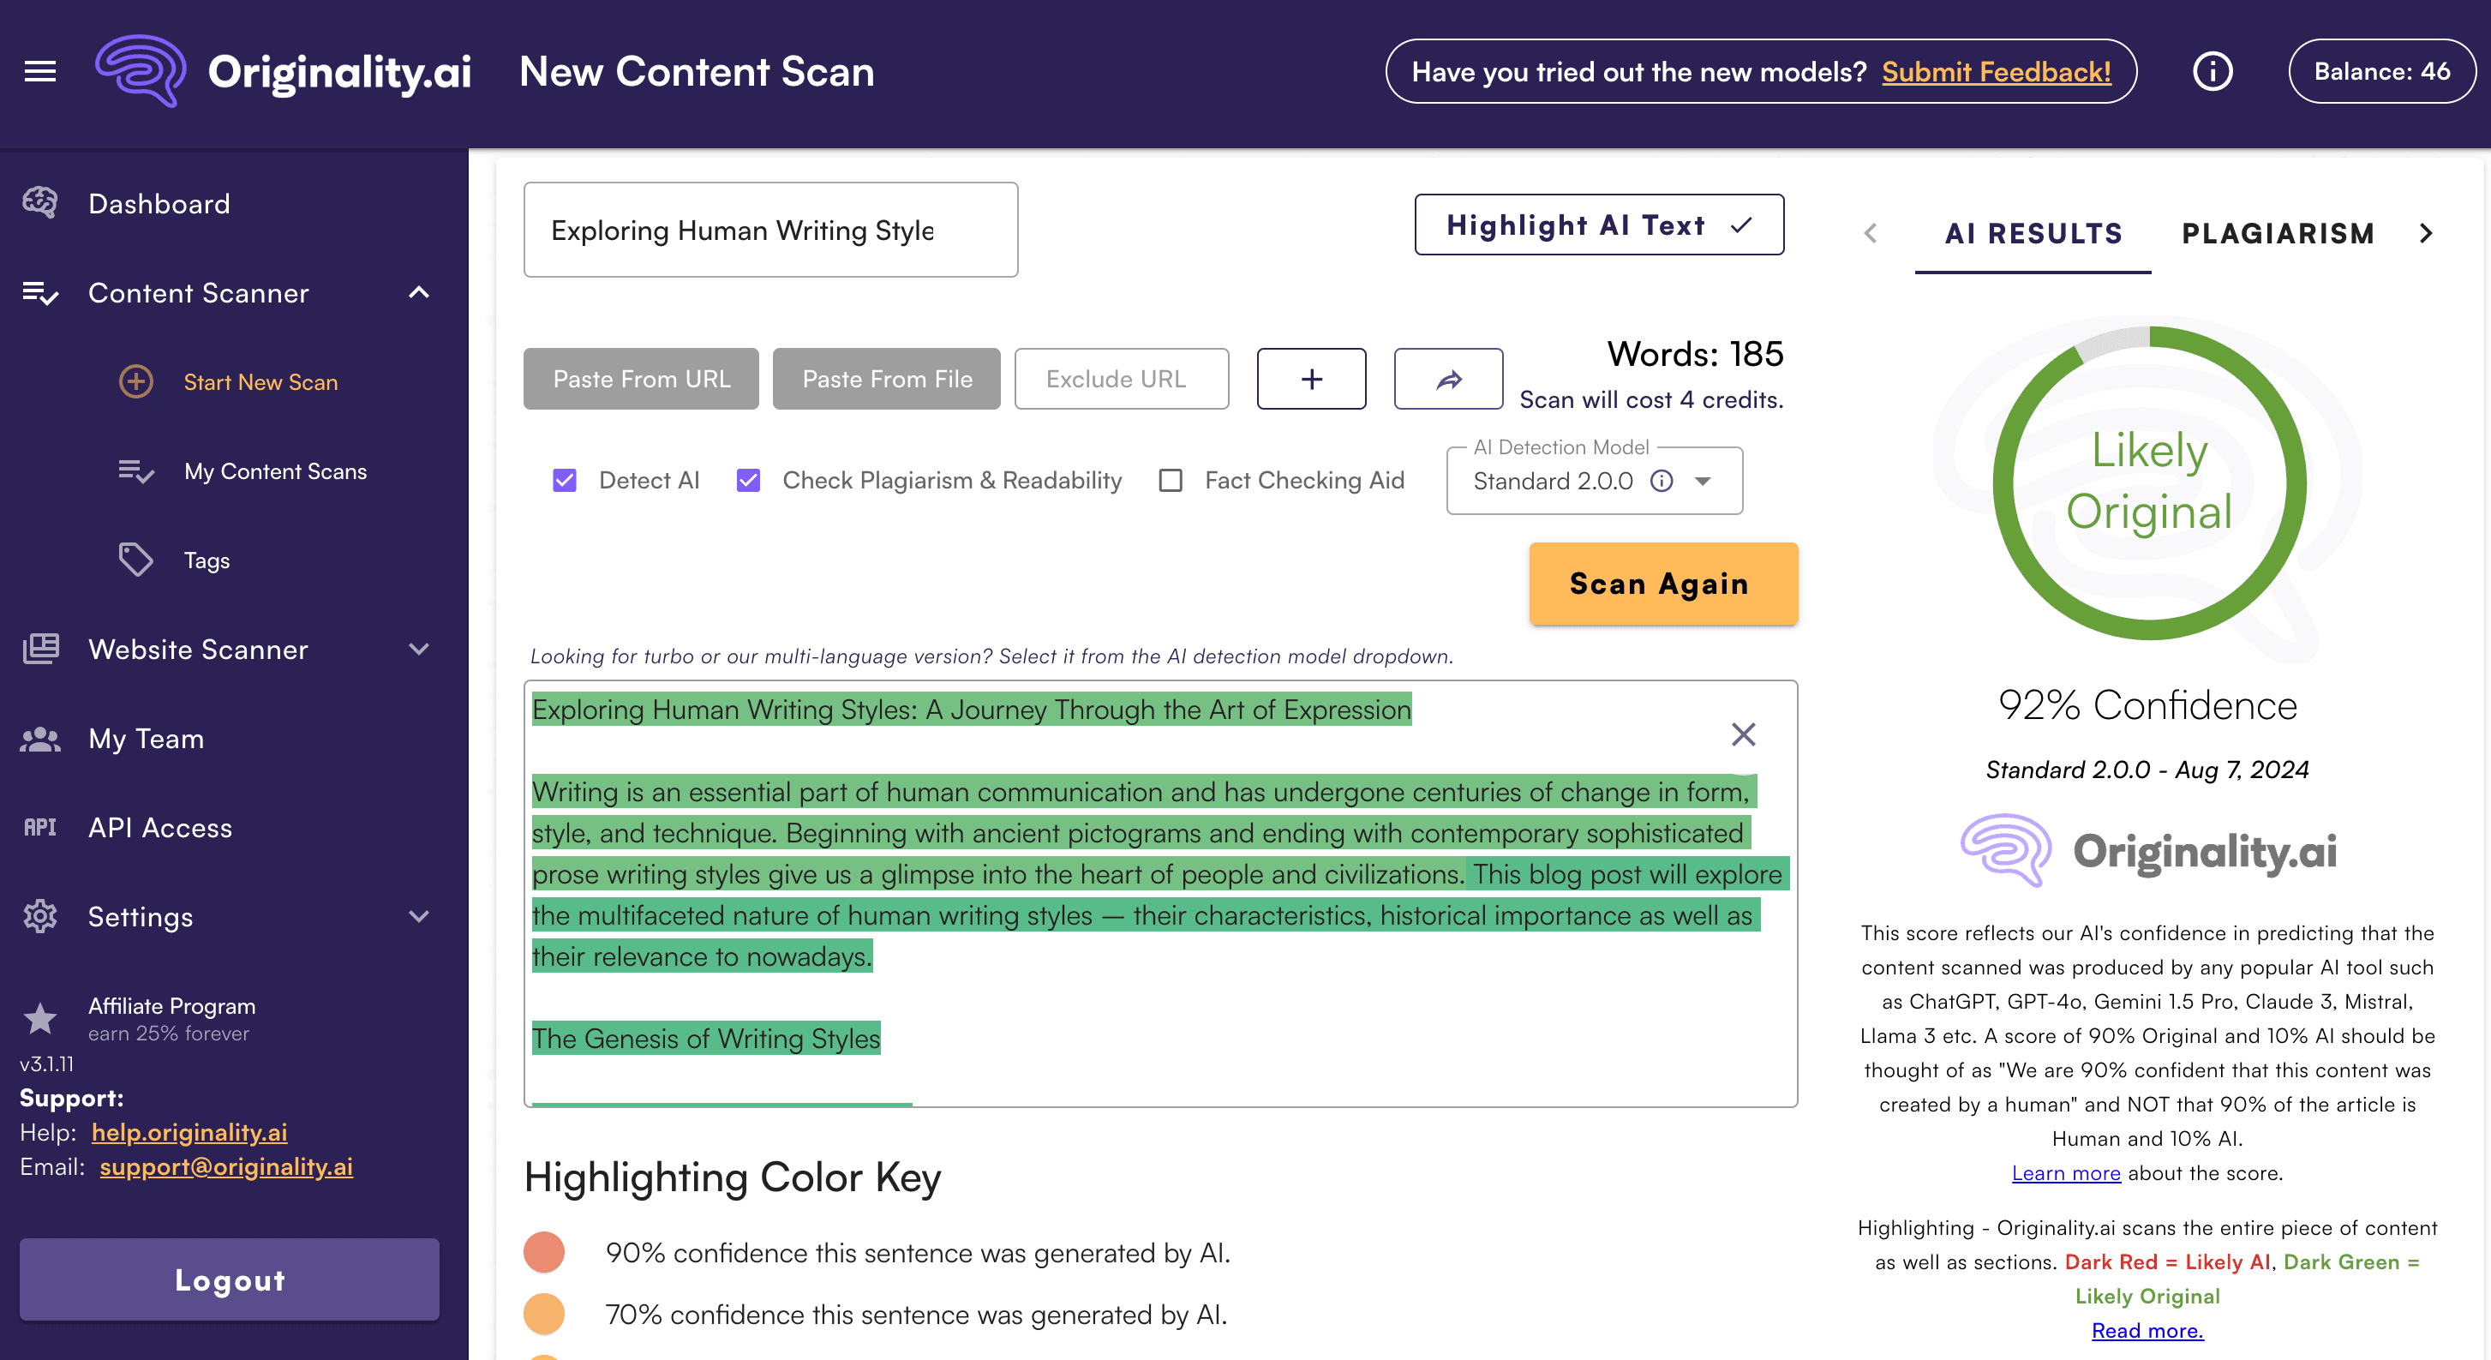Click the share arrow icon button
This screenshot has width=2491, height=1360.
pyautogui.click(x=1447, y=379)
